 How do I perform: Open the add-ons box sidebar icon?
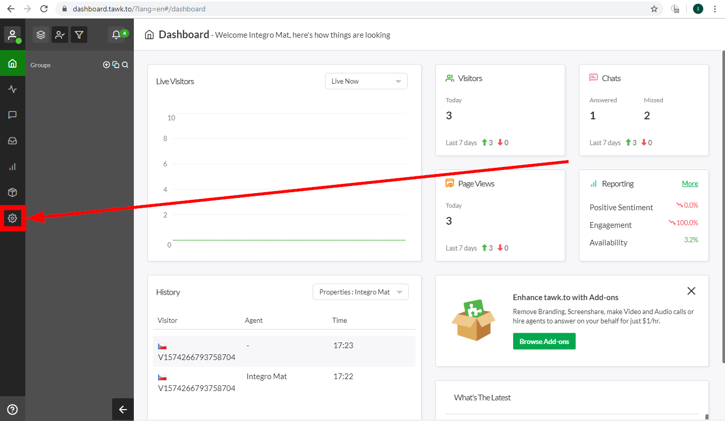pyautogui.click(x=12, y=193)
